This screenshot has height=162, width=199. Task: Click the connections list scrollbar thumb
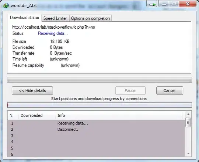pyautogui.click(x=188, y=122)
